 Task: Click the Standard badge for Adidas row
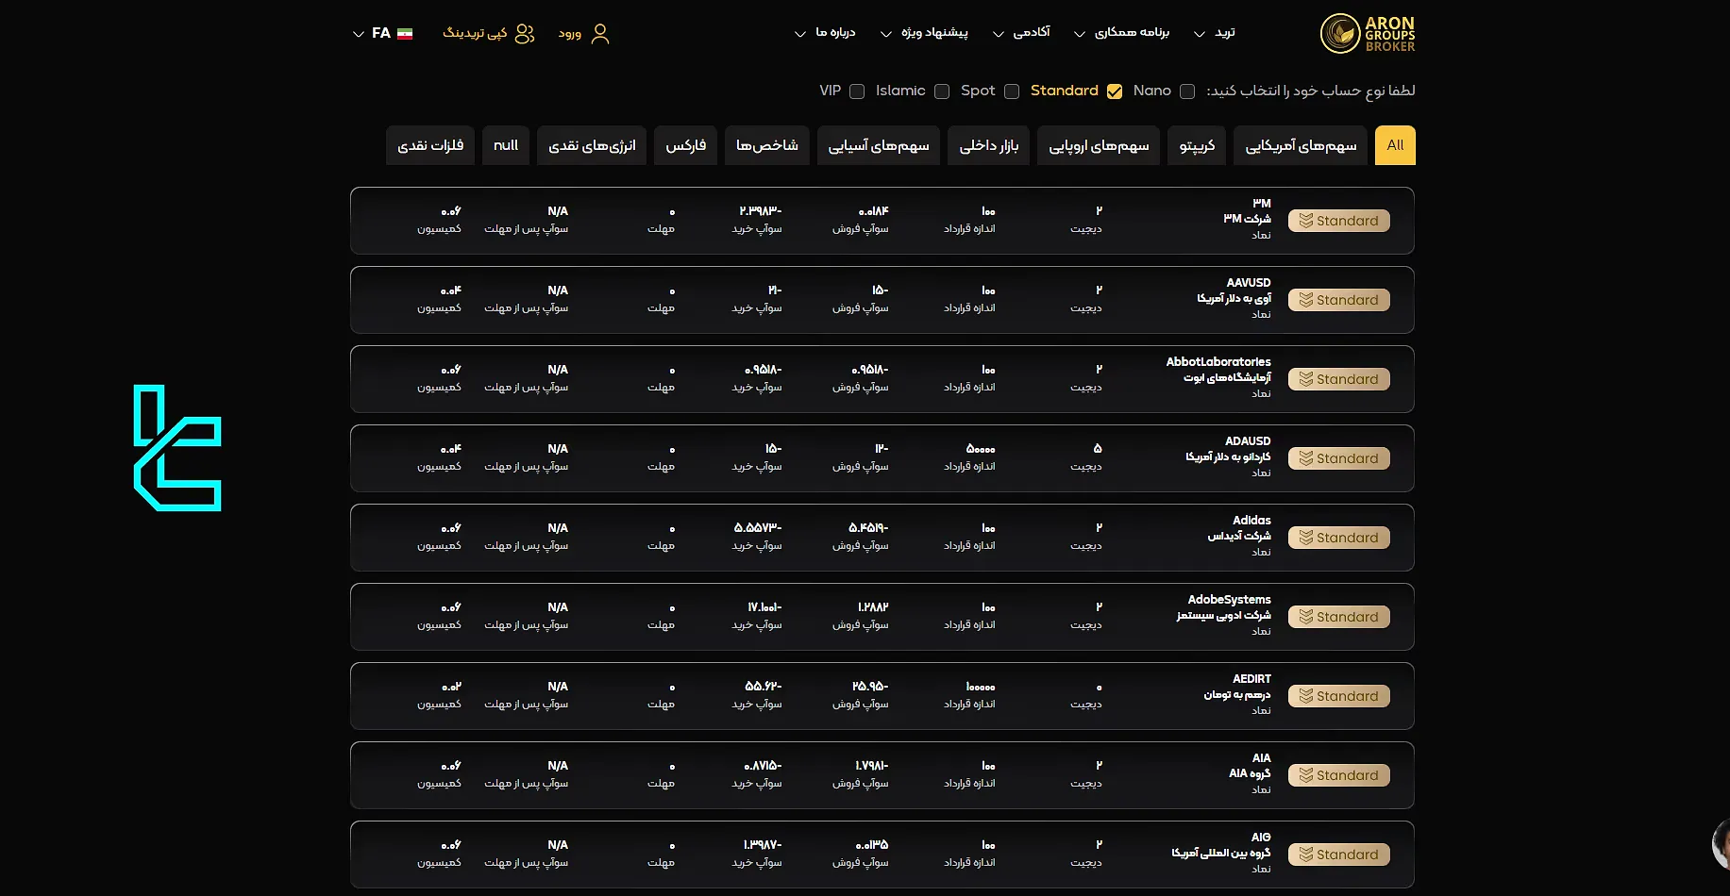pos(1338,538)
